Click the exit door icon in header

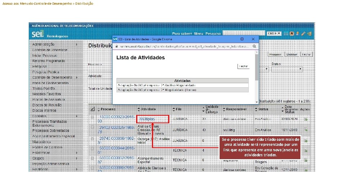pyautogui.click(x=309, y=34)
